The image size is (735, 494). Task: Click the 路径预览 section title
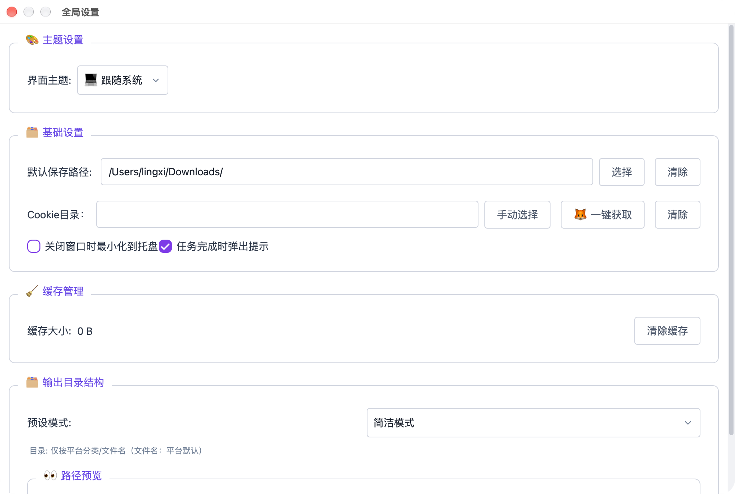pos(81,476)
